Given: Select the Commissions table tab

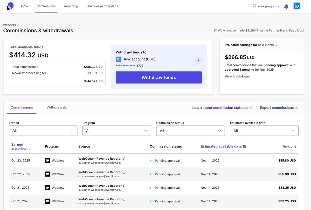Looking at the screenshot, I should [22, 107].
